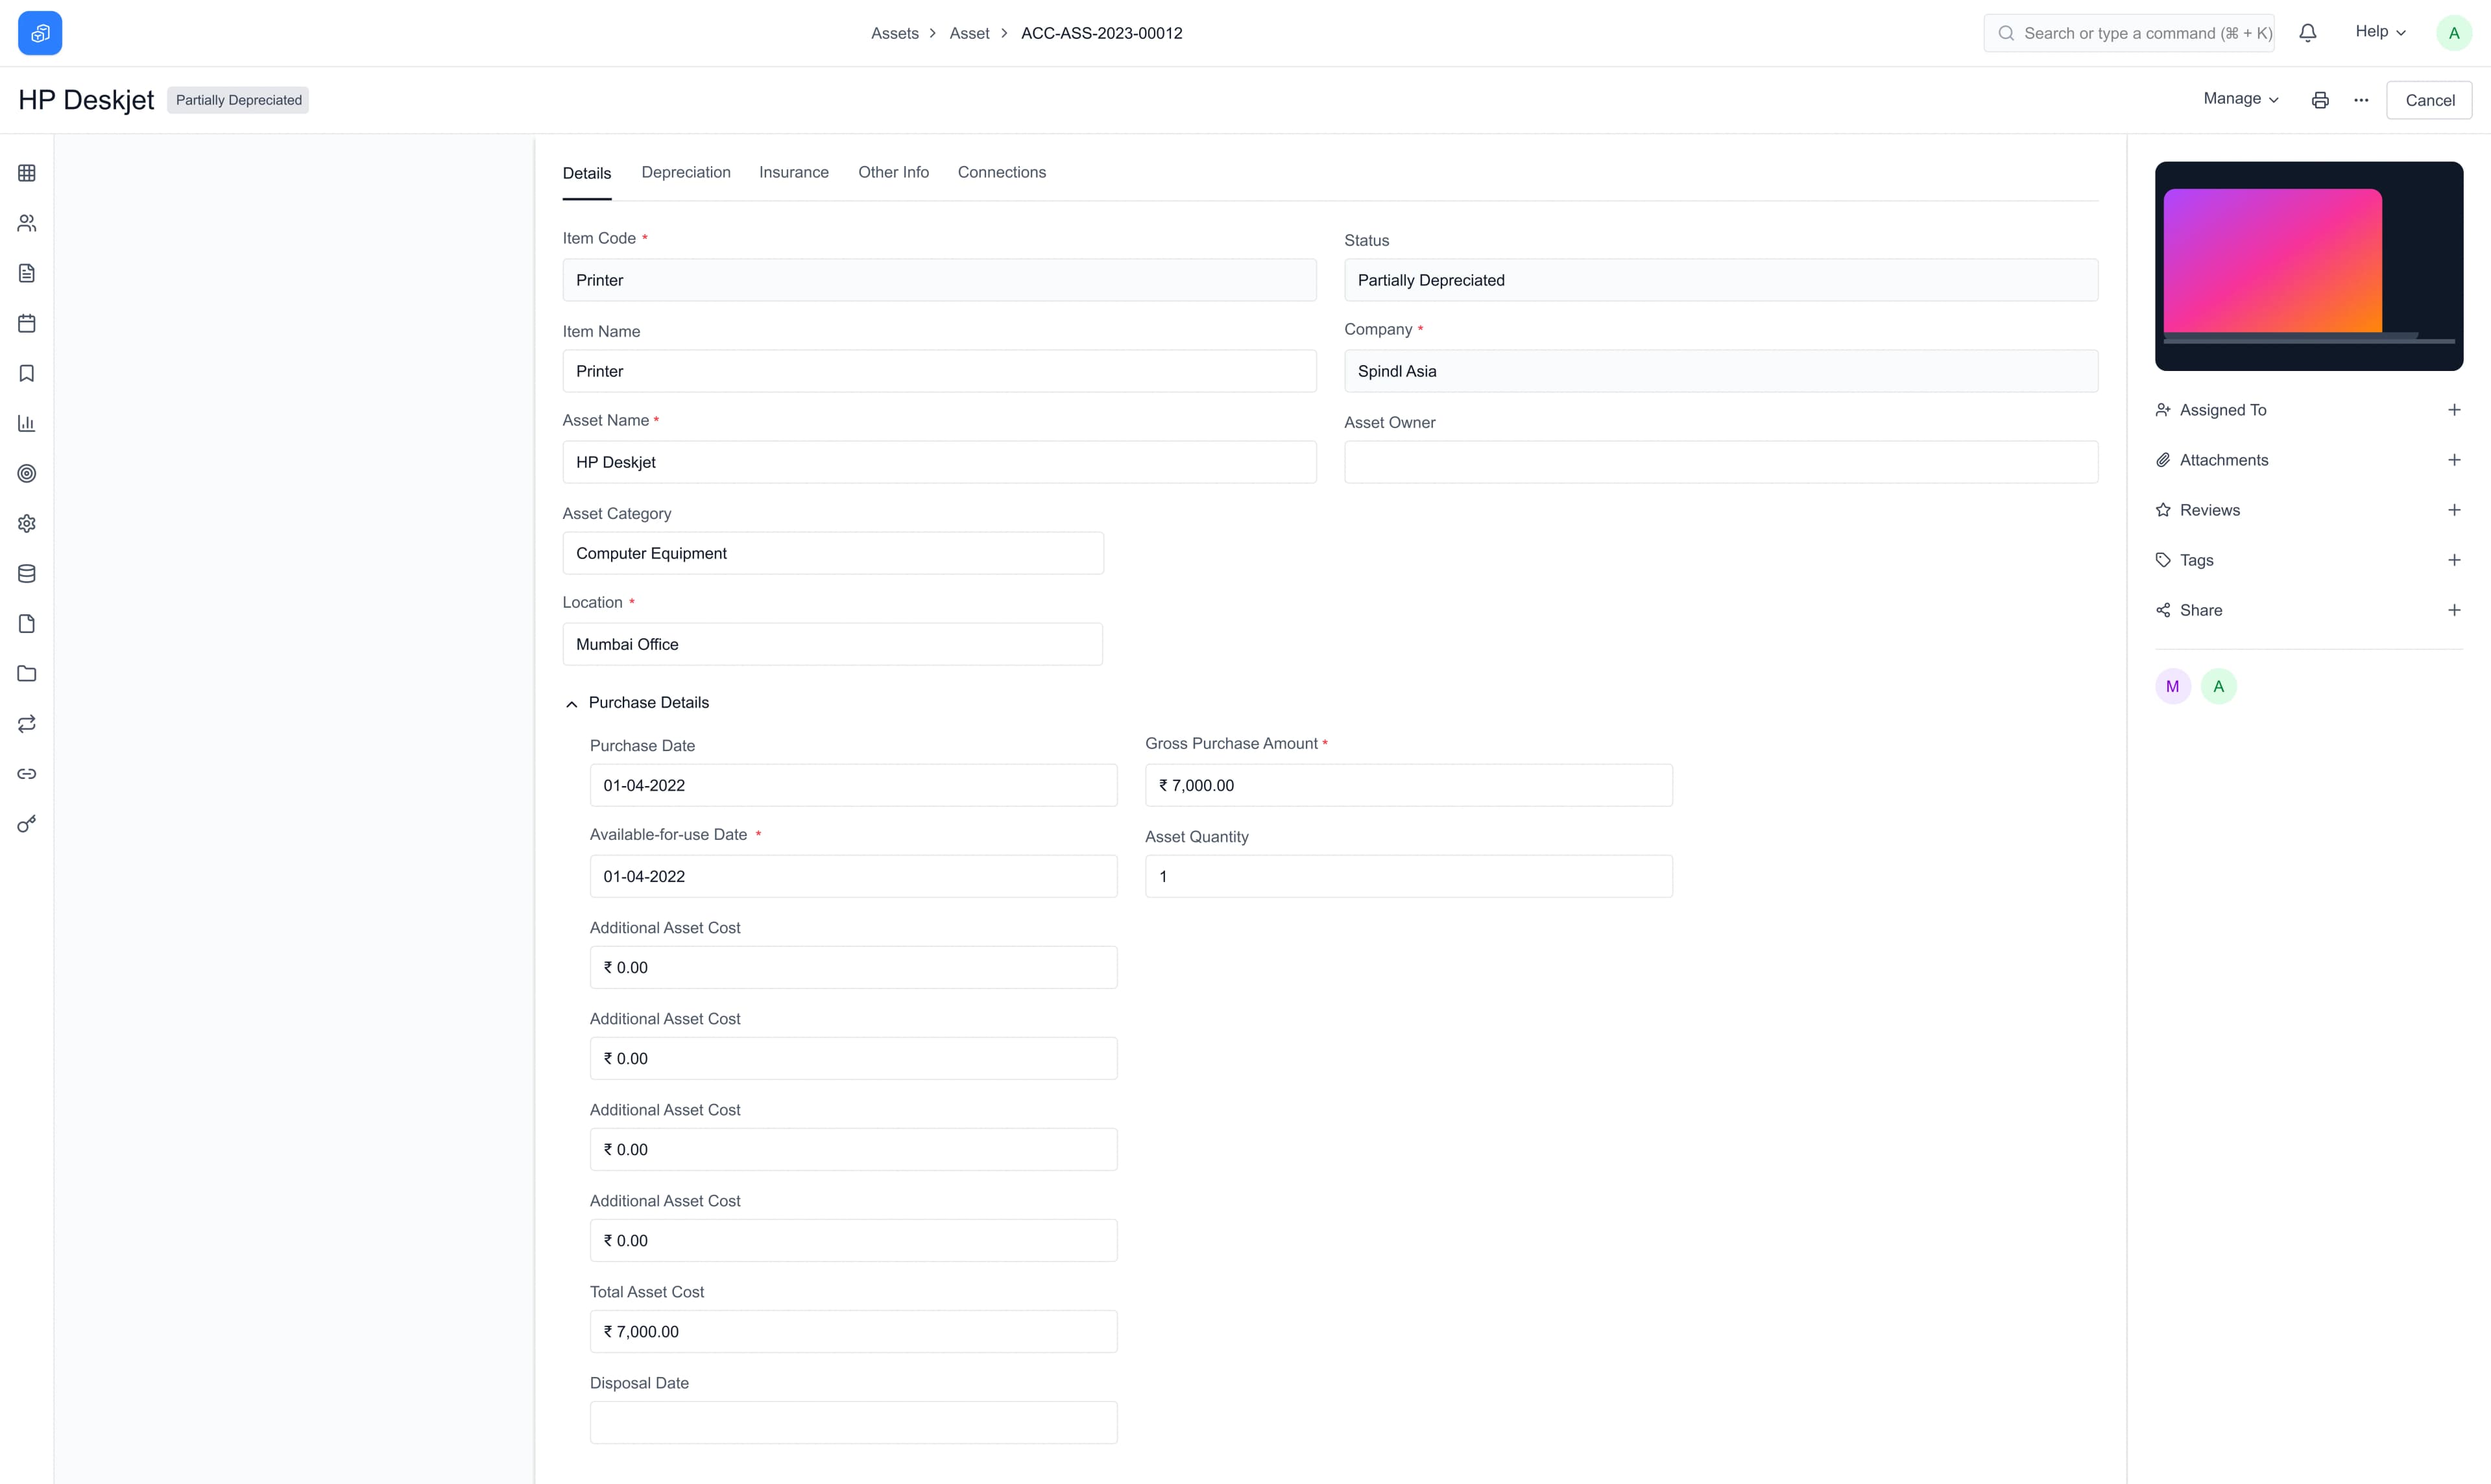
Task: Open the calendar icon in sidebar
Action: pyautogui.click(x=26, y=322)
